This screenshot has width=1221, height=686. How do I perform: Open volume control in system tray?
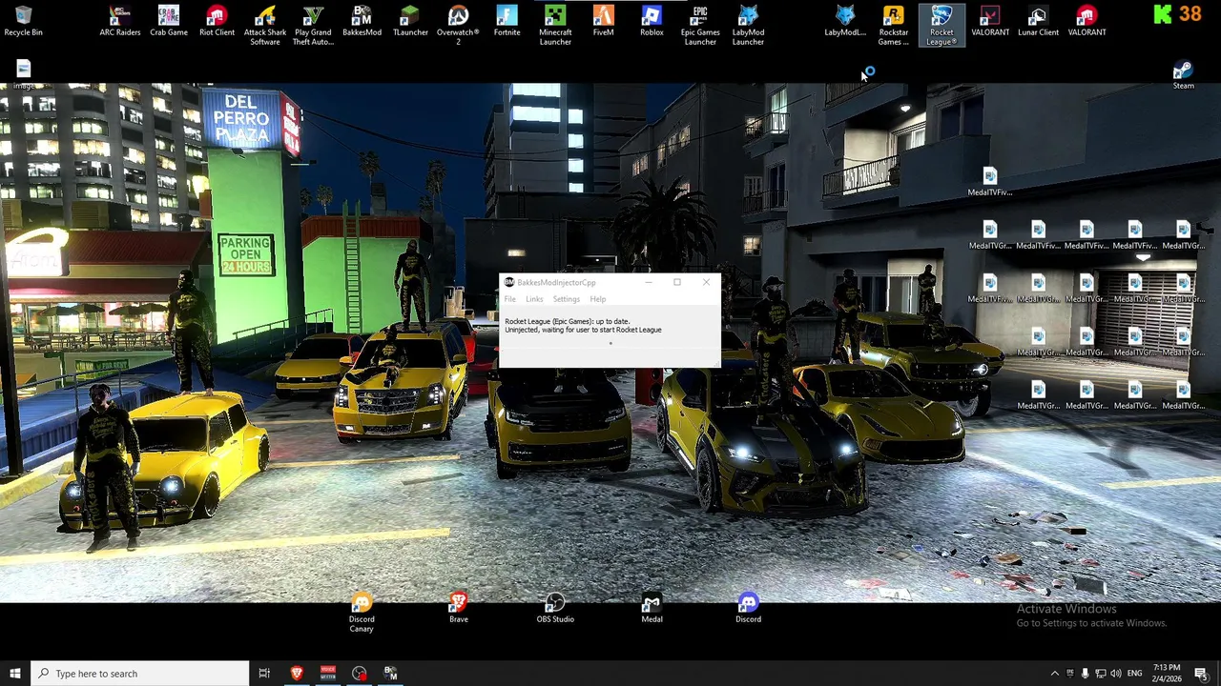click(1116, 674)
